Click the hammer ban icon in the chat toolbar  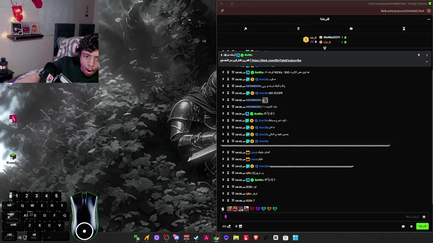[246, 29]
